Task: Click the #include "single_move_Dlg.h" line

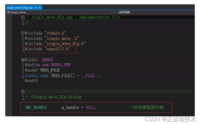Action: (x=55, y=44)
